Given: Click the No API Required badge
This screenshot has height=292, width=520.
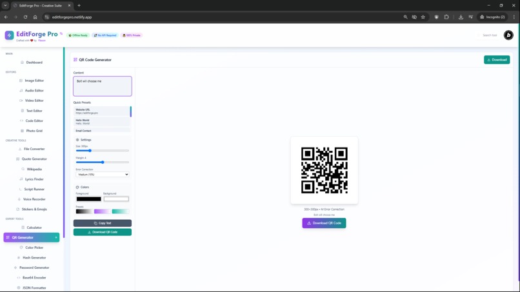Looking at the screenshot, I should tap(105, 35).
